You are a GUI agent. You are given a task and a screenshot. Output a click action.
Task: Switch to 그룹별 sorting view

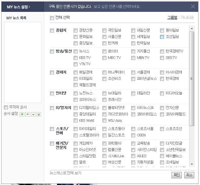[172, 18]
